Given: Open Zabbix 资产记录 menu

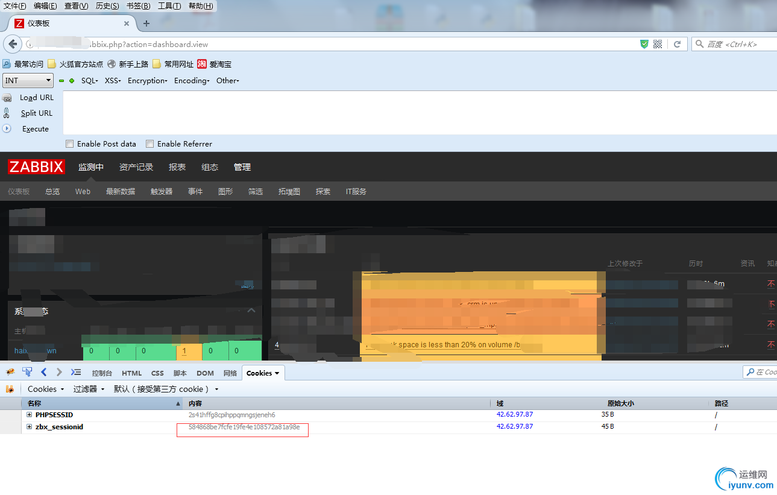Looking at the screenshot, I should 136,167.
